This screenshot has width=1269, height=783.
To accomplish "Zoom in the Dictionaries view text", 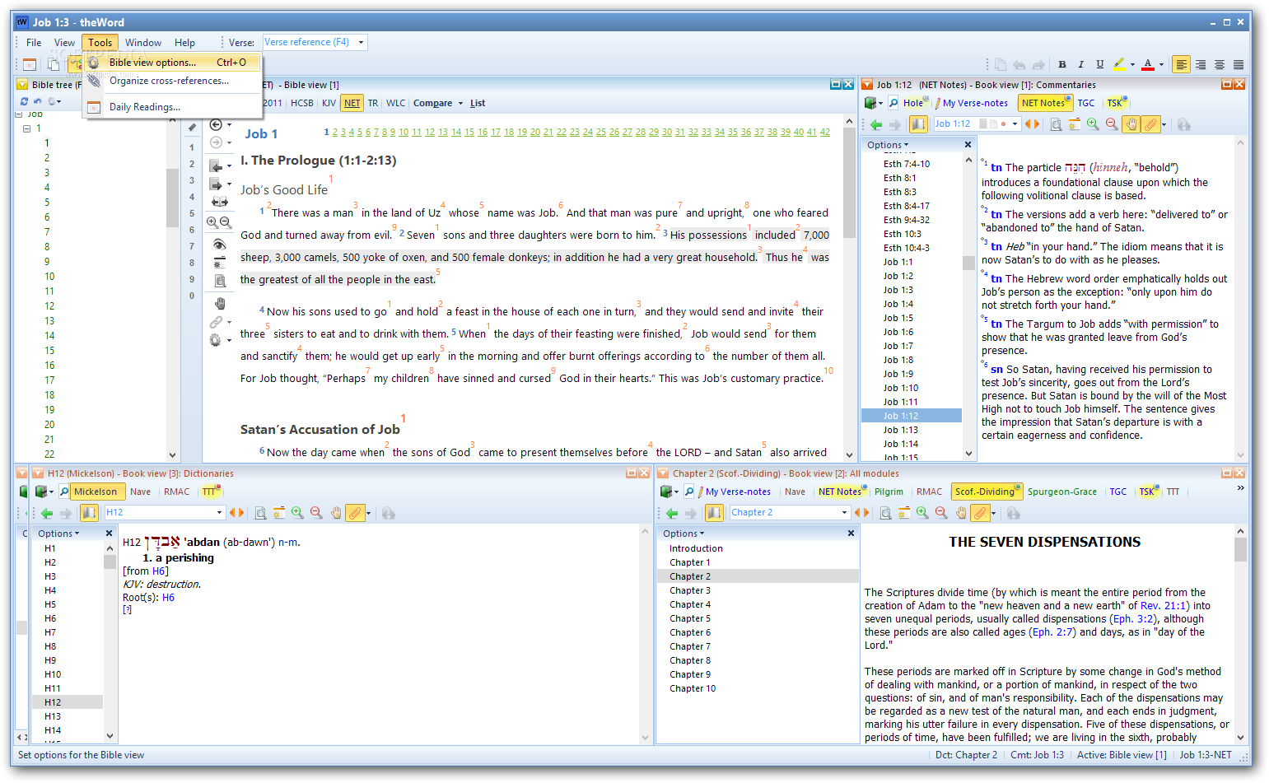I will coord(297,513).
